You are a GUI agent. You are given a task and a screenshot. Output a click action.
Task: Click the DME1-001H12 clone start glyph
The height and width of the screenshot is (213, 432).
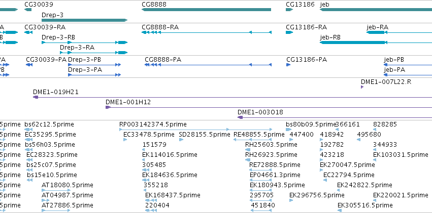point(108,107)
